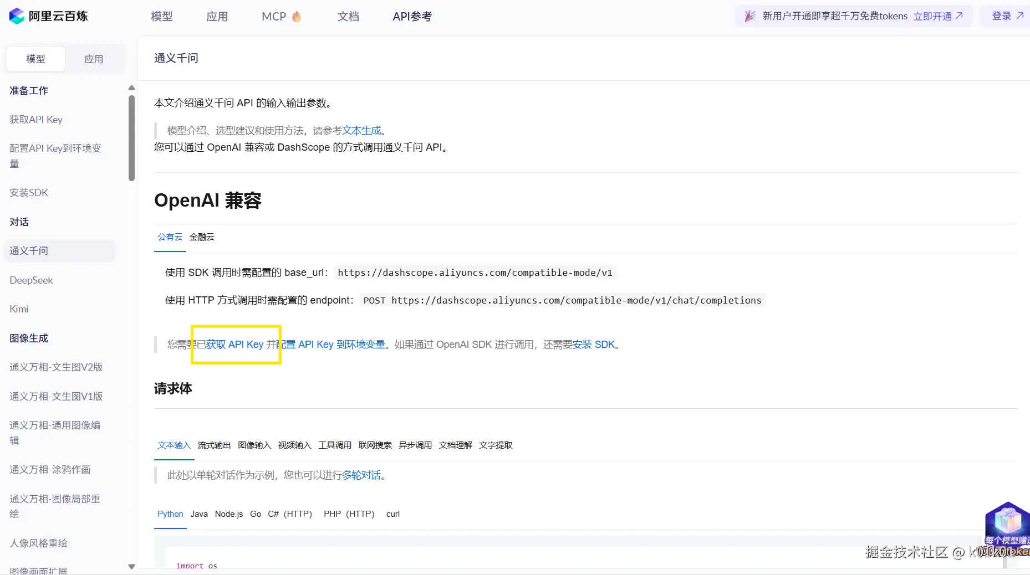Select the PHP (HTTP) code tab
The height and width of the screenshot is (575, 1030).
click(x=349, y=514)
